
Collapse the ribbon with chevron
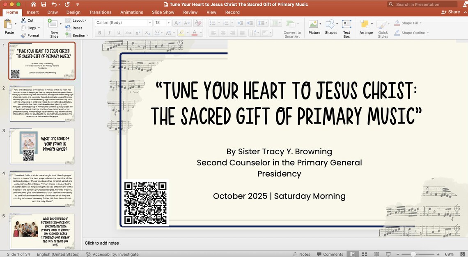coord(465,12)
